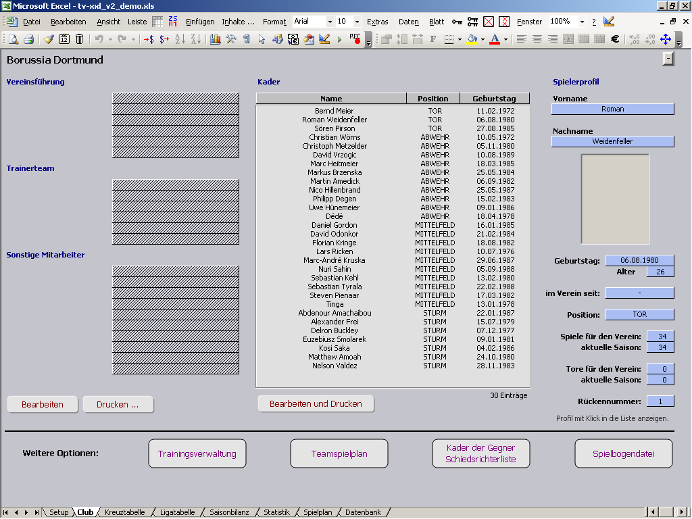692x519 pixels.
Task: Click the calendar clipboard icon
Action: (64, 39)
